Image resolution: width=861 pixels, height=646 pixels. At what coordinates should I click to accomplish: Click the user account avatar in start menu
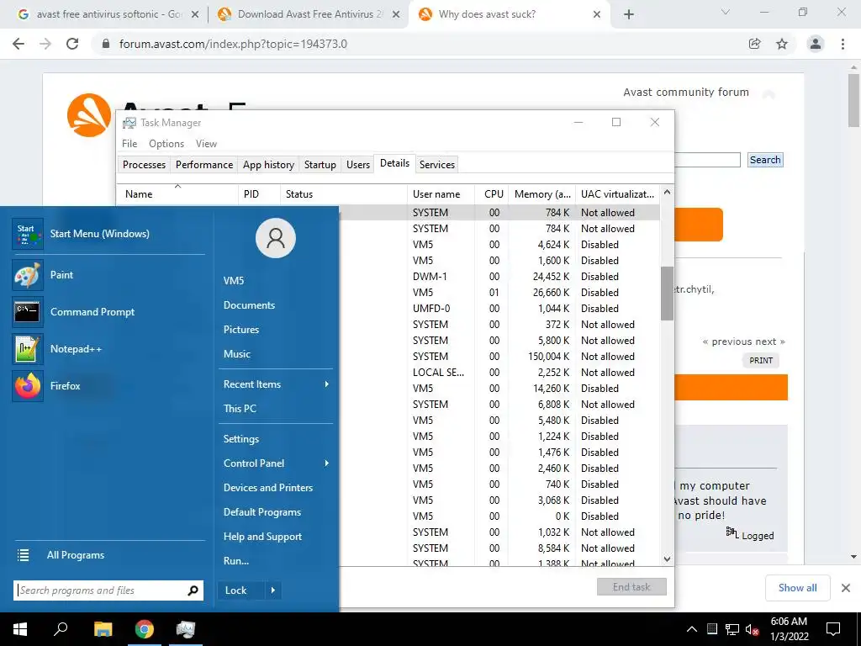click(276, 238)
